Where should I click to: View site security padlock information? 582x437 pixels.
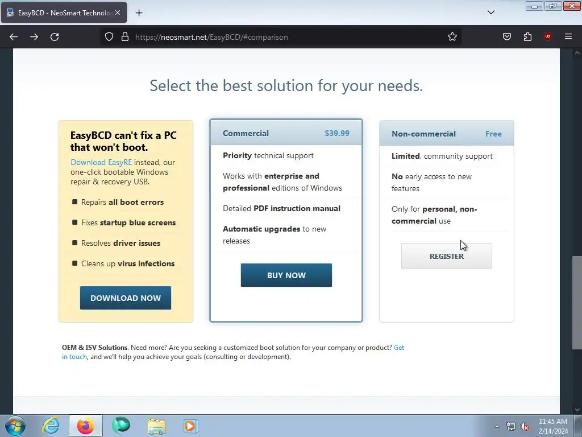click(x=125, y=37)
